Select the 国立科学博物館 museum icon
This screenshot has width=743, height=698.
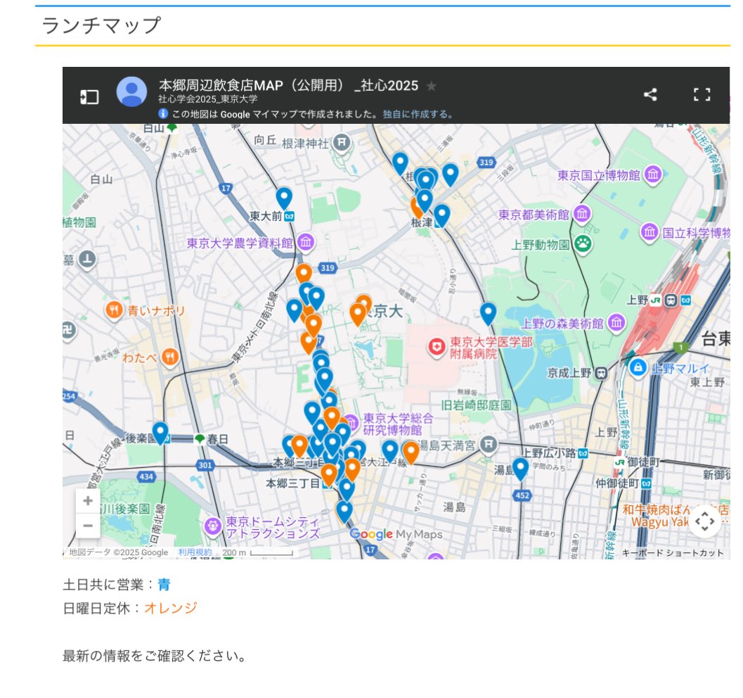tap(650, 232)
